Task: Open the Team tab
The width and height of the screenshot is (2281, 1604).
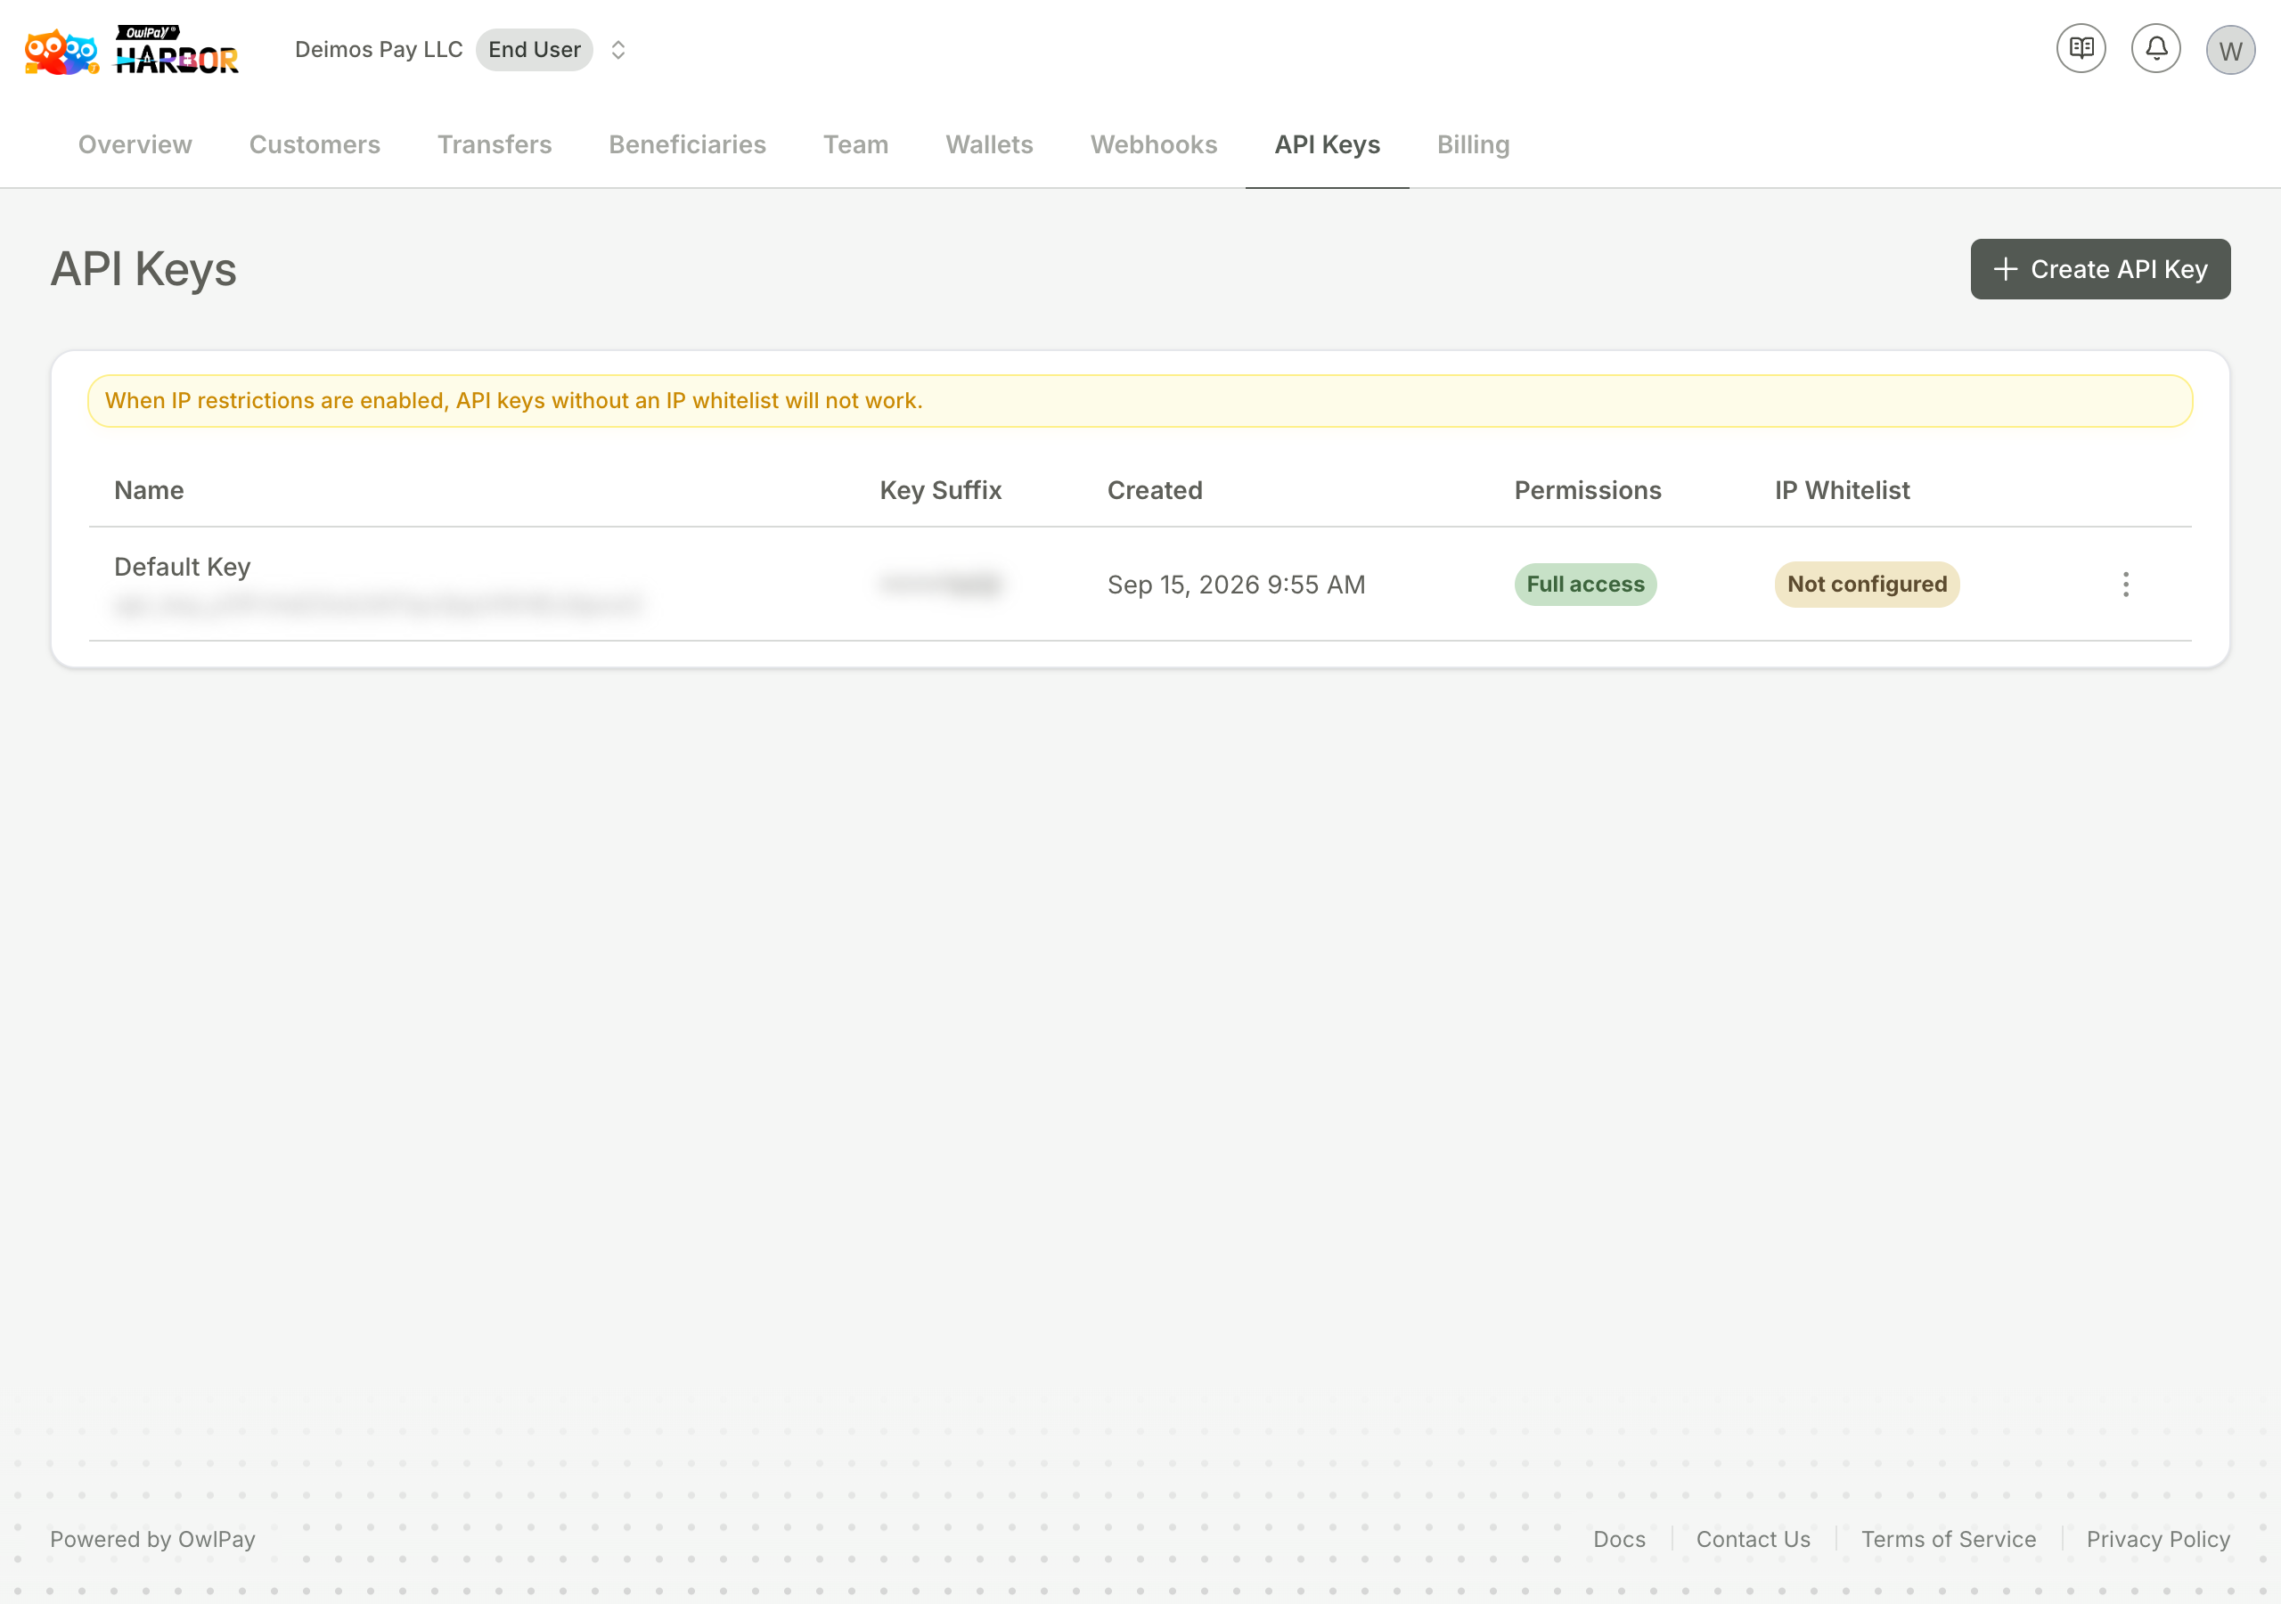Action: 855,145
